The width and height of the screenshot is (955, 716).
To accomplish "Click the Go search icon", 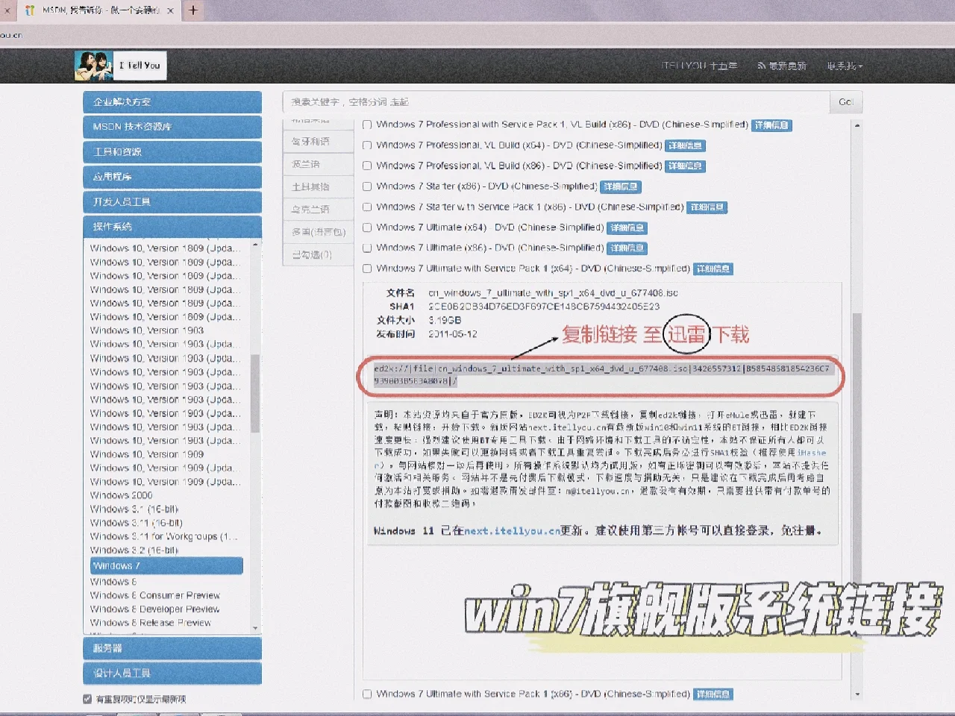I will [845, 102].
